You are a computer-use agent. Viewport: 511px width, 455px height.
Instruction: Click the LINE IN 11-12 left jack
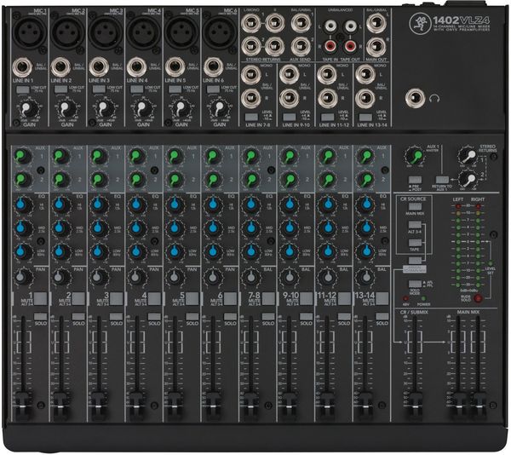[x=327, y=75]
